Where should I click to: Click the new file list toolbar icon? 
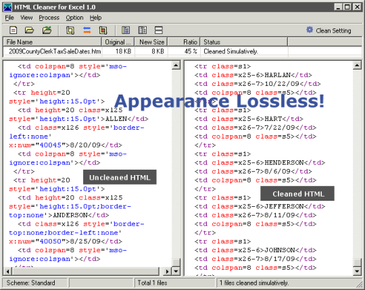coord(14,30)
